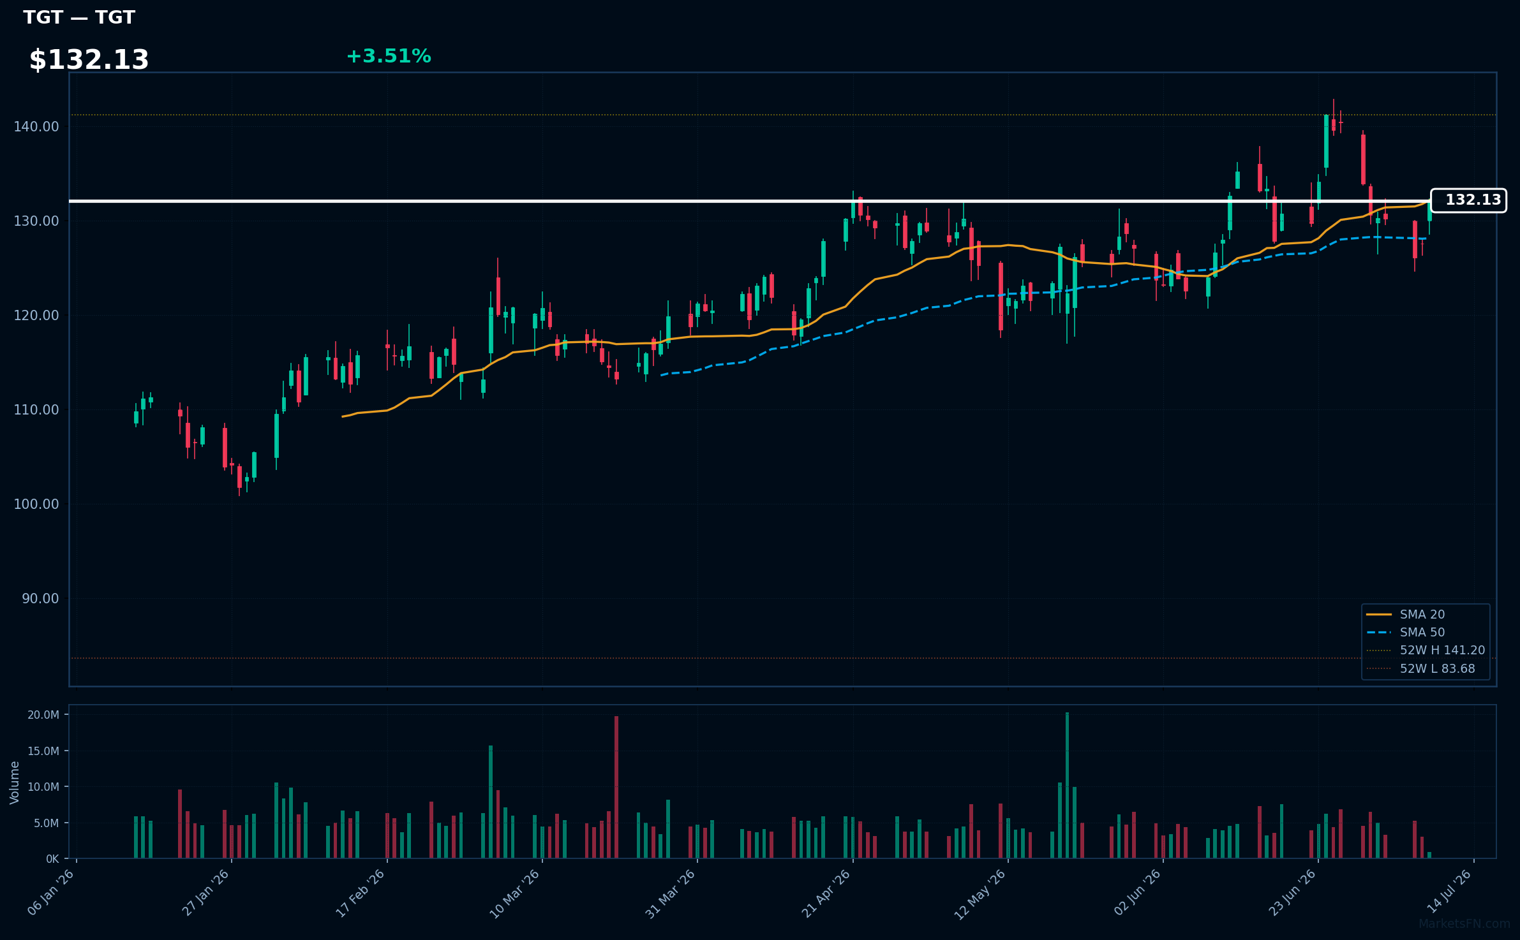Click the 23 Jun '26 date label
This screenshot has height=940, width=1520.
[1293, 892]
